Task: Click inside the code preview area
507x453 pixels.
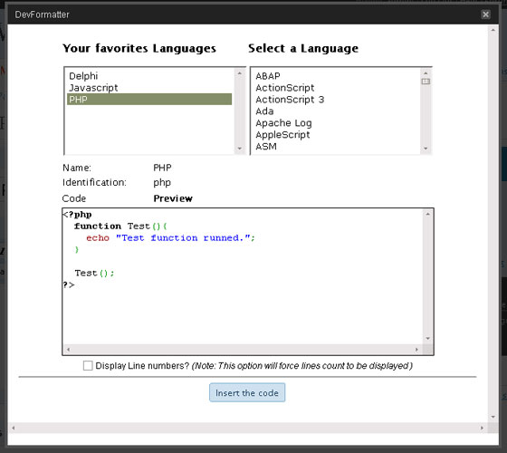Action: tap(243, 276)
